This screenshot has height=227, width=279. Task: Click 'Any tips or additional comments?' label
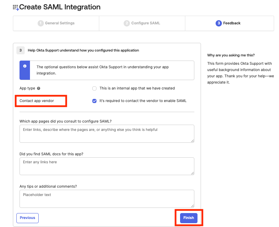48,186
